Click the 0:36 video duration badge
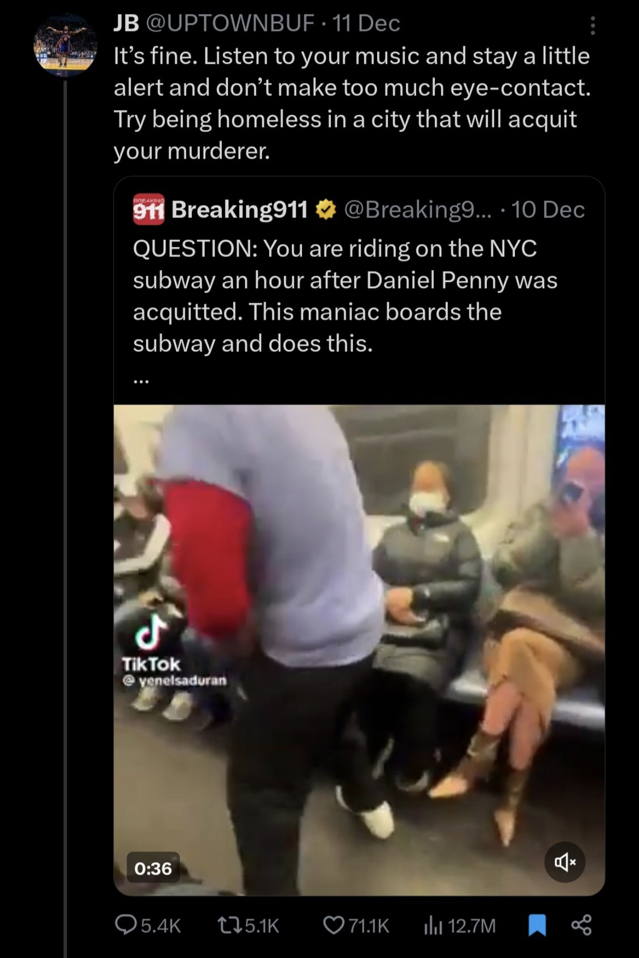 tap(153, 868)
